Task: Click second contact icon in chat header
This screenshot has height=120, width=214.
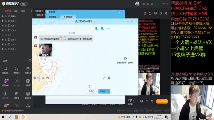Action: (x=102, y=29)
